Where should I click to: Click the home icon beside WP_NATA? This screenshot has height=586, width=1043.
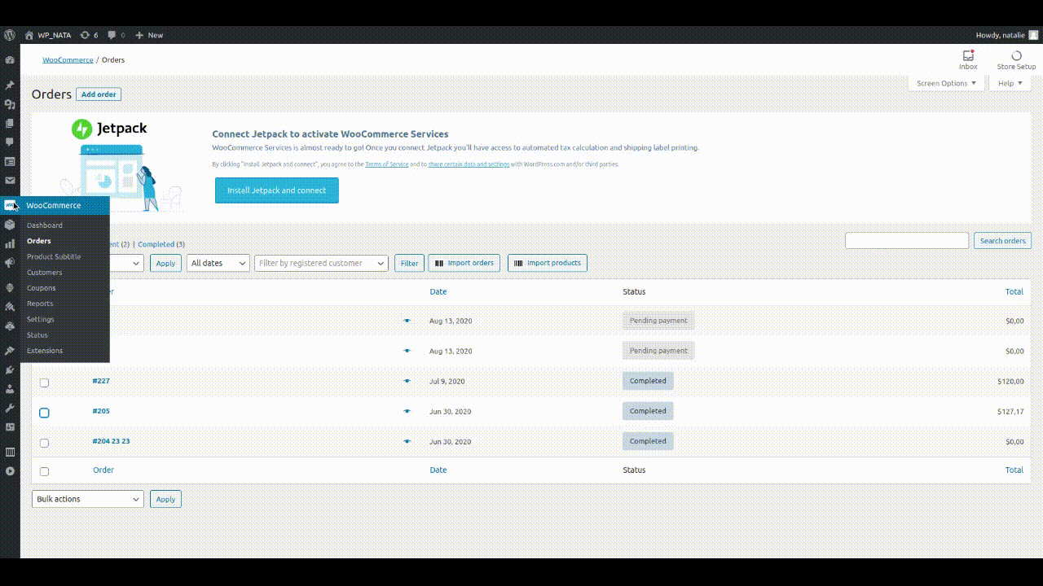tap(29, 35)
